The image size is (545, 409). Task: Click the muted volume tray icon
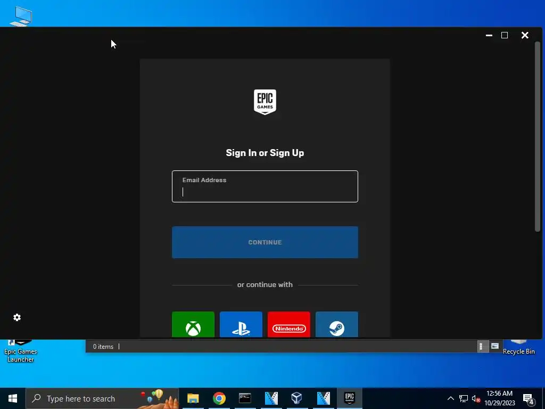[x=476, y=398]
